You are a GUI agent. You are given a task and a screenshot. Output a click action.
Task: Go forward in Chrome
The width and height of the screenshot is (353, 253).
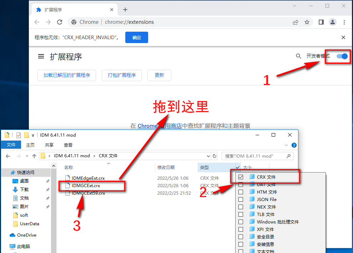[48, 22]
